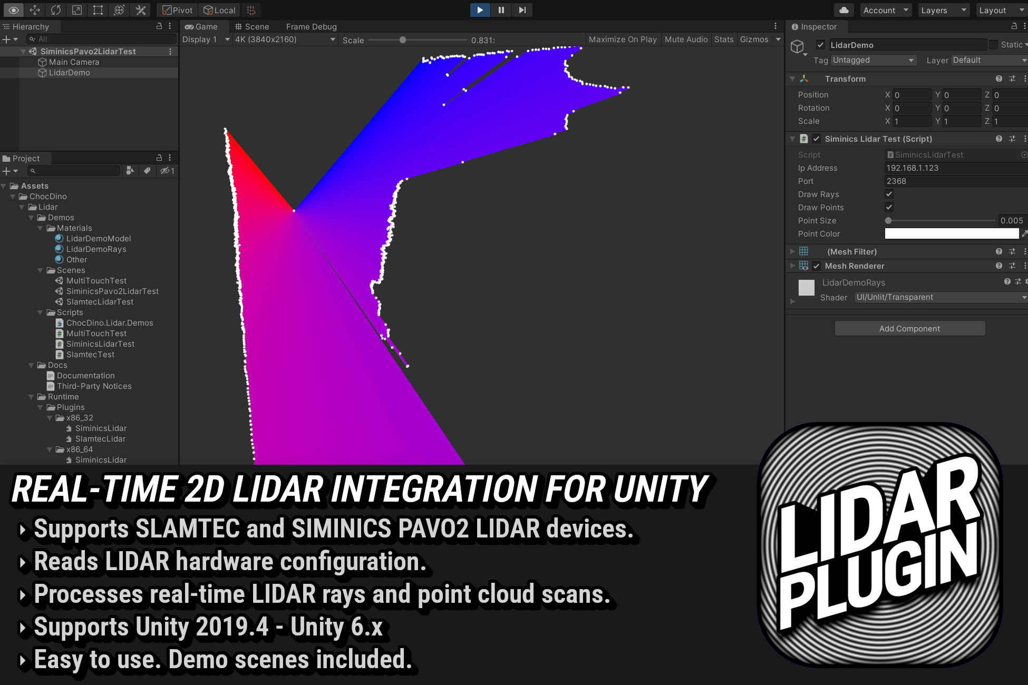
Task: Click the Step frame button
Action: click(x=522, y=10)
